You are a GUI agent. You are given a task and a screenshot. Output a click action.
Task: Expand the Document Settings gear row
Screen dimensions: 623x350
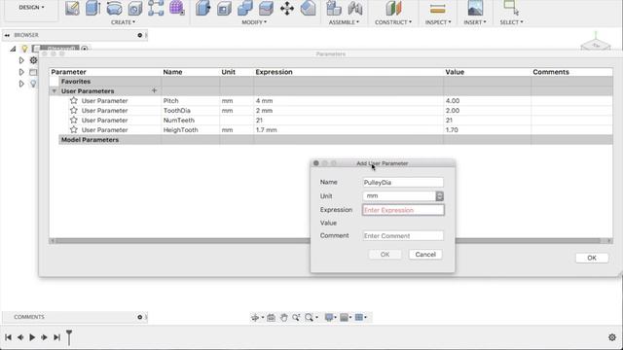coord(21,60)
